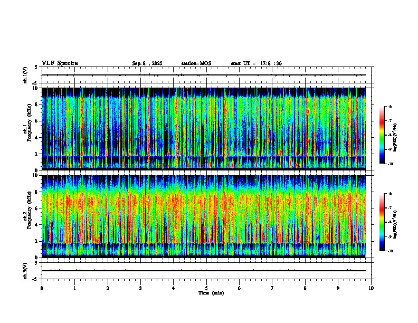Click ch.1 frequency axis tick "8"
Viewport: 418px width, 323px height.
pyautogui.click(x=36, y=104)
